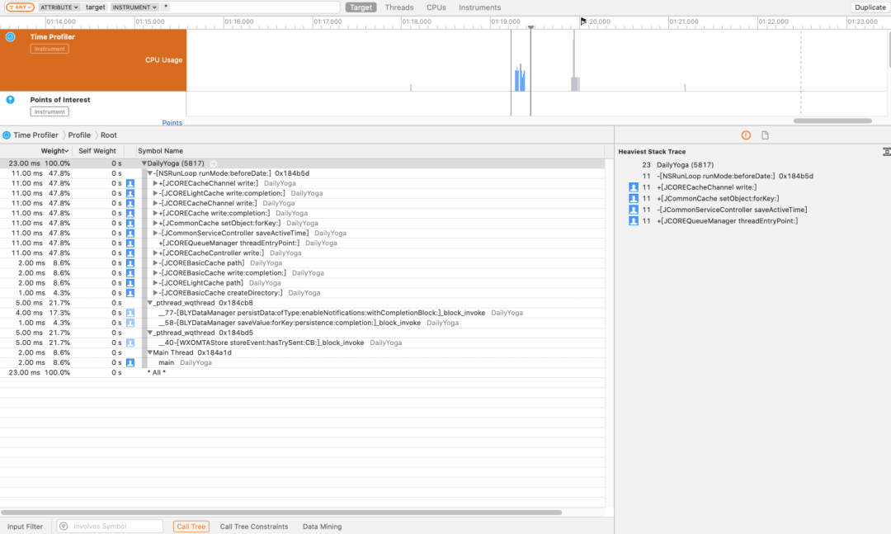The image size is (891, 534).
Task: Open the Profile breadcrumb menu
Action: tap(79, 135)
